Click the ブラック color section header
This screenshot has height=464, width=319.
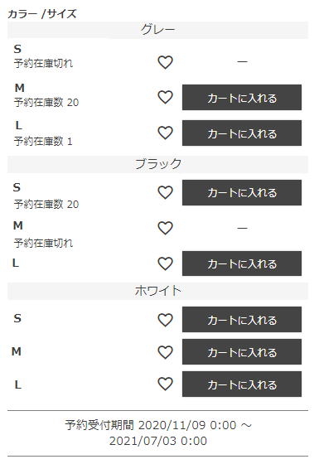(x=157, y=164)
